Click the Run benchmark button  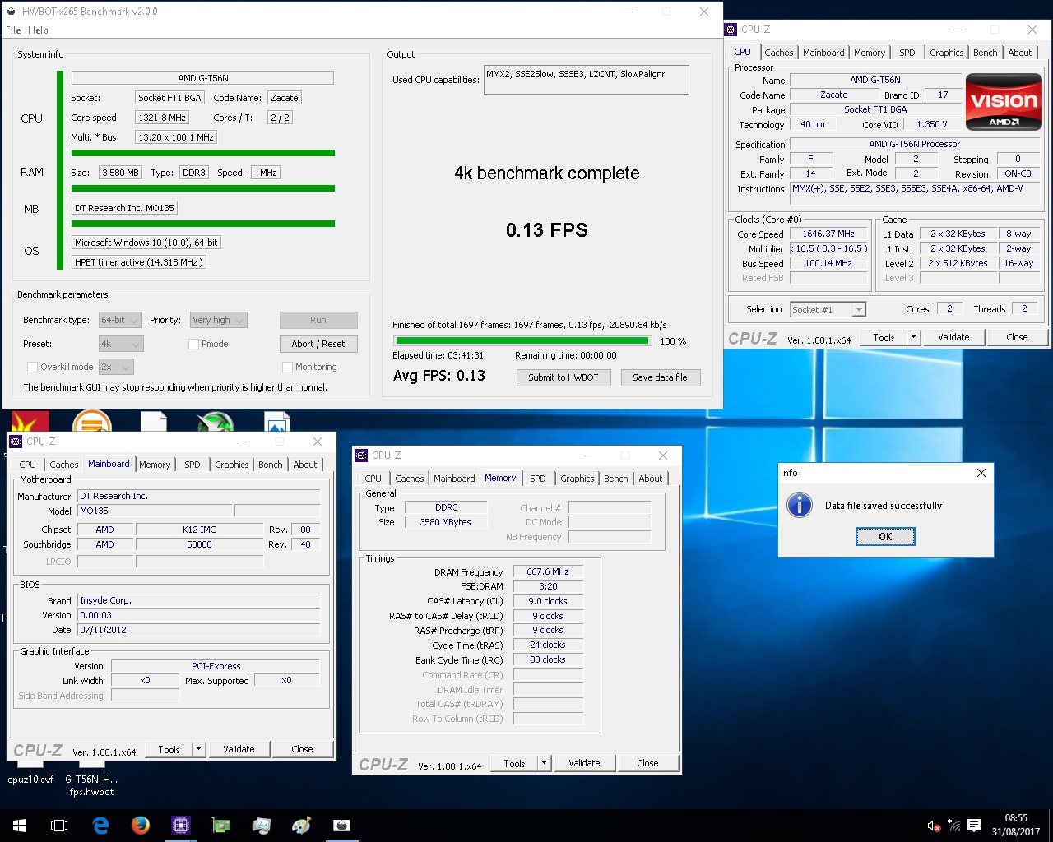pos(318,320)
